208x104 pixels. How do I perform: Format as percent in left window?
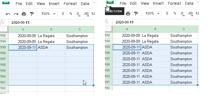(x=71, y=14)
